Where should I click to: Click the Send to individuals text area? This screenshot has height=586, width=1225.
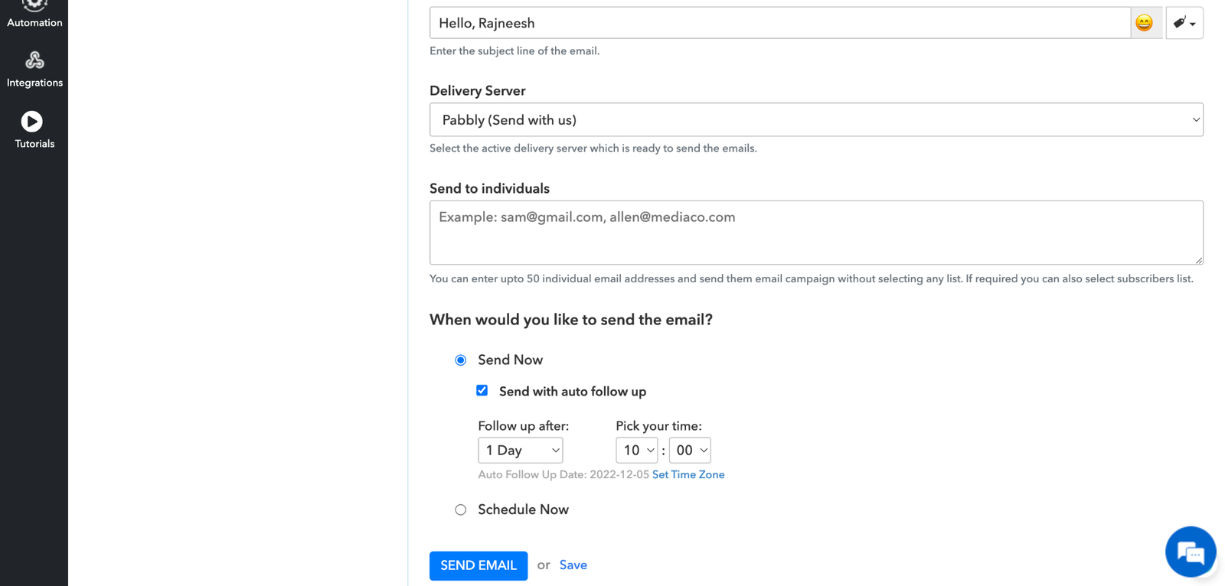(816, 233)
